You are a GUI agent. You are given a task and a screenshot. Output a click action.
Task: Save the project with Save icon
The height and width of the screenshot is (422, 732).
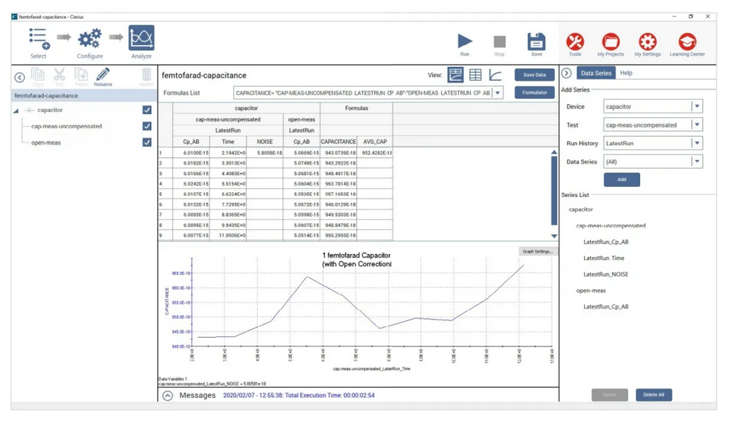click(536, 41)
